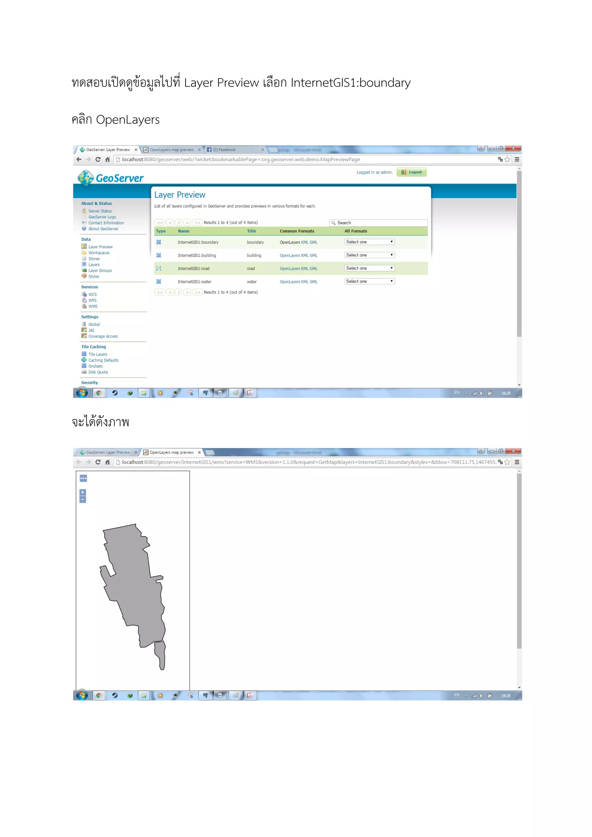Click the GeoServer logo
592x837 pixels.
[x=111, y=178]
